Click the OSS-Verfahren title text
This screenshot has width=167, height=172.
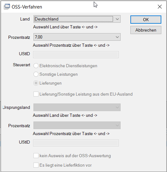(x=27, y=7)
